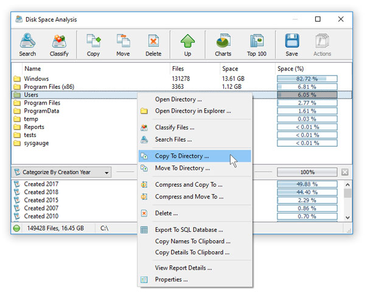
Task: Click the temp folder icon
Action: (17, 119)
